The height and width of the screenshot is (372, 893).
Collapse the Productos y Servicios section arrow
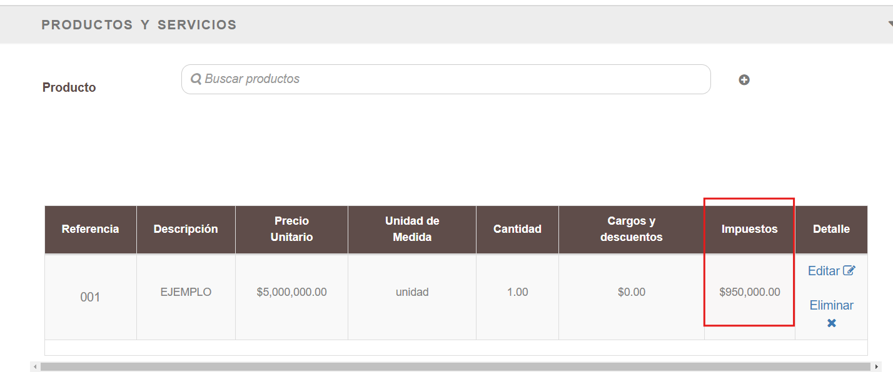890,24
